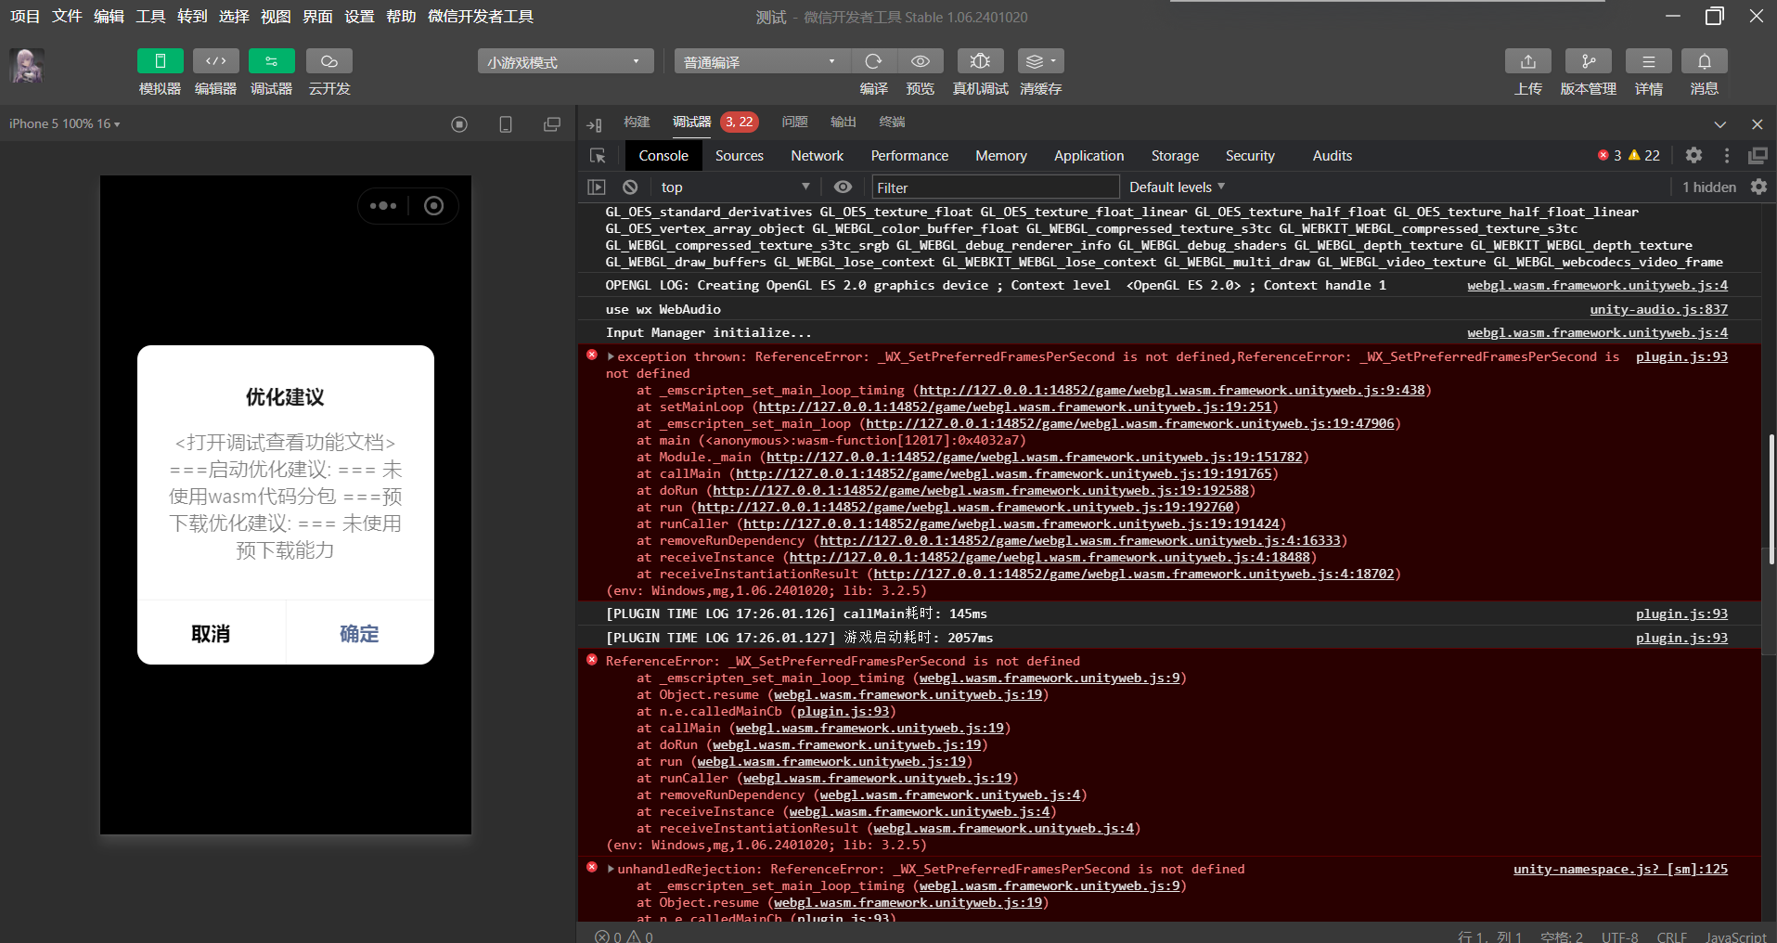Switch to the 构建 tab

[637, 123]
